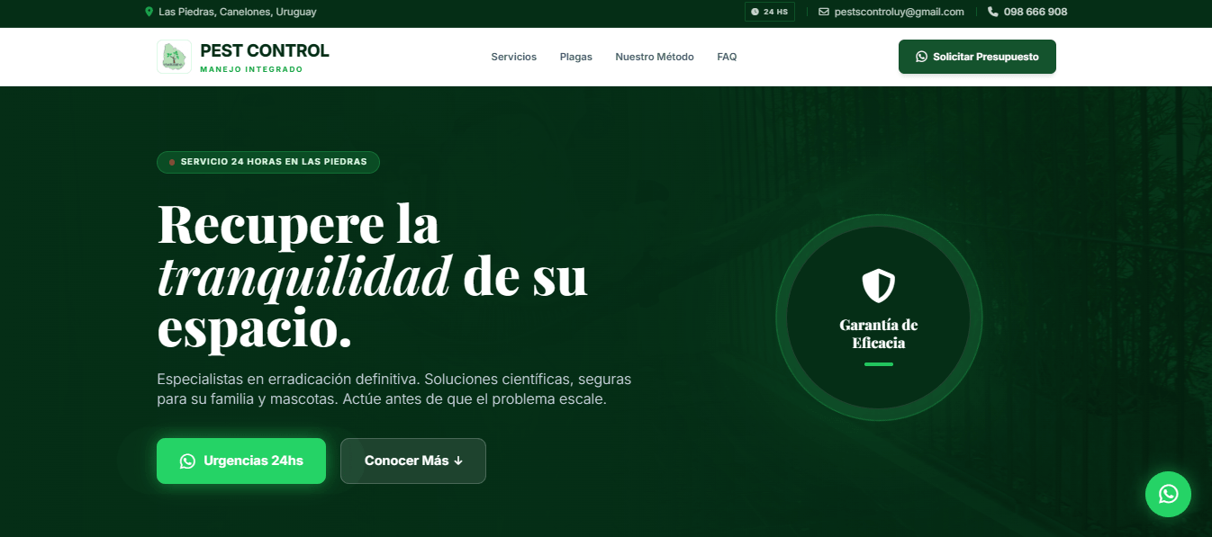Image resolution: width=1212 pixels, height=537 pixels.
Task: Click the phone handset icon
Action: click(993, 12)
